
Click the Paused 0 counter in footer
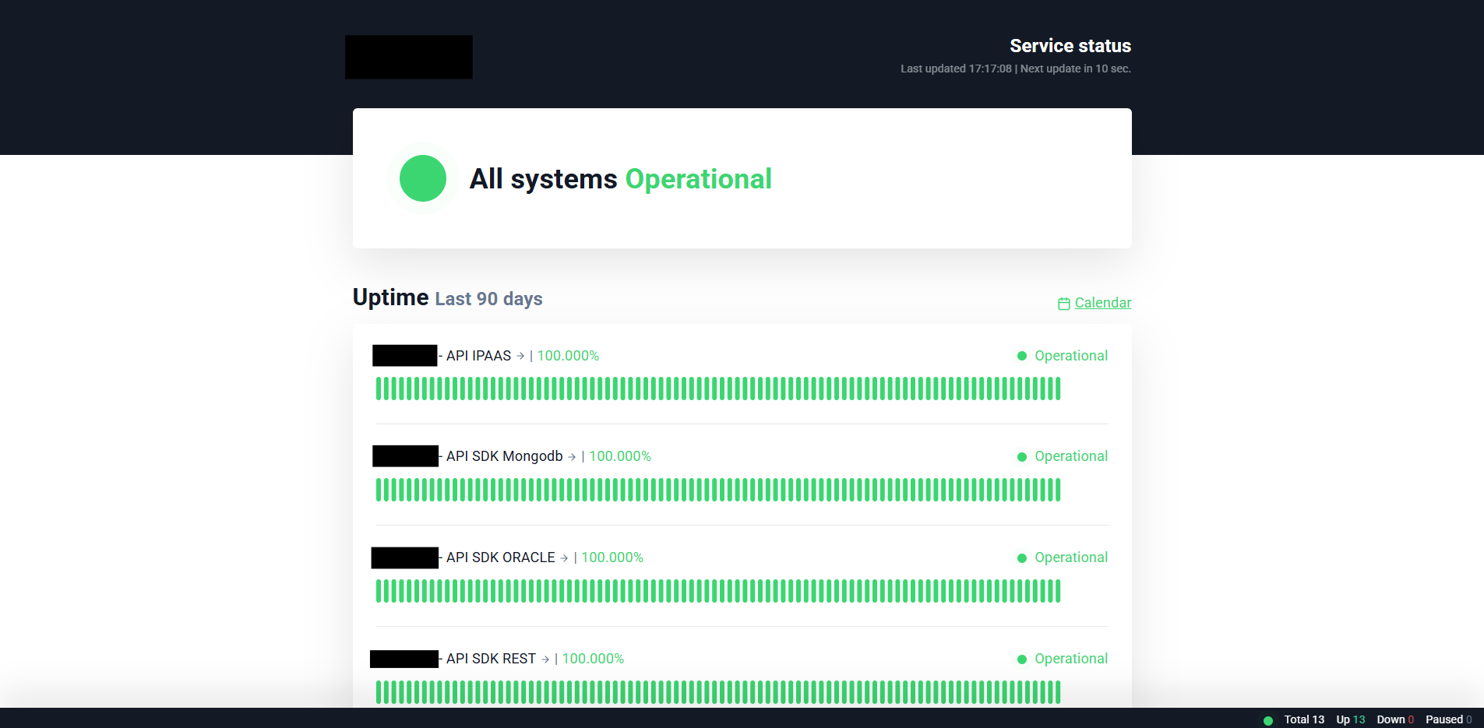(x=1449, y=719)
